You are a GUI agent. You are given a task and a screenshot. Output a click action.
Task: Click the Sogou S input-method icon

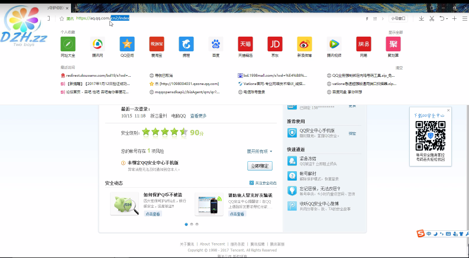(x=421, y=234)
